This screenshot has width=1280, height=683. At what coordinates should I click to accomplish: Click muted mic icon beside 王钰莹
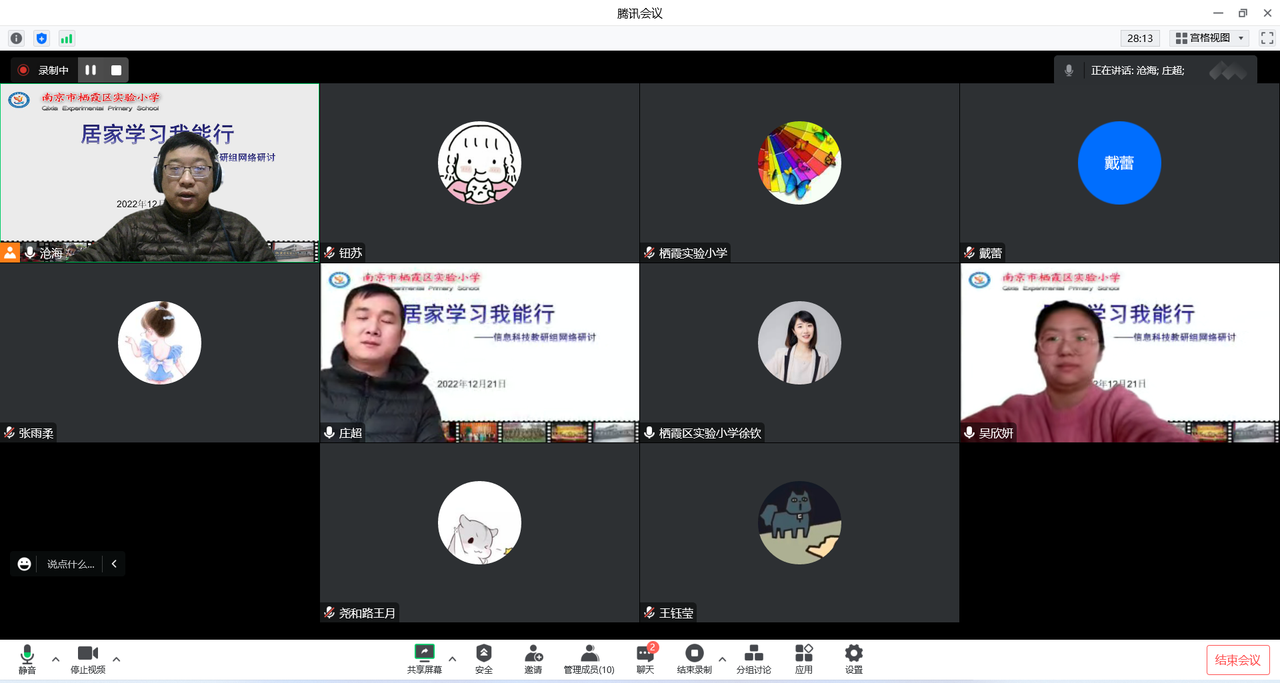649,612
